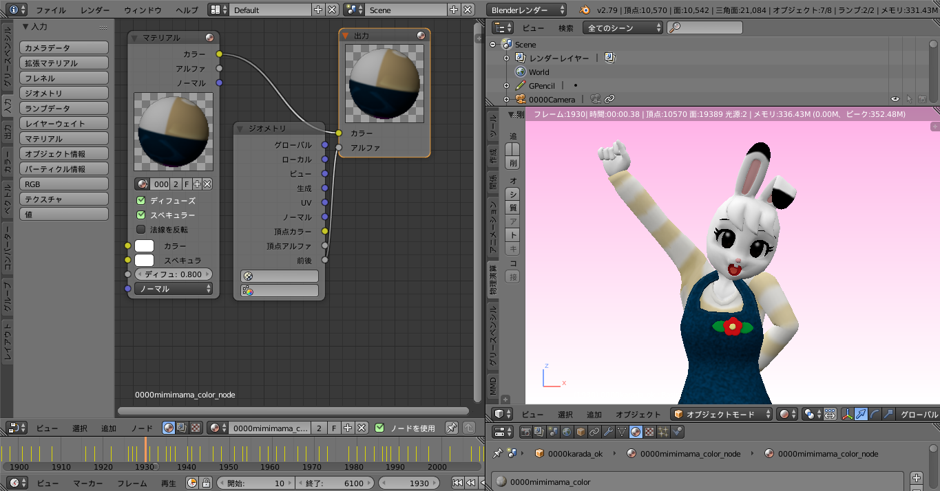Enable the 法線を反転 checkbox
Screen dimensions: 940x491
pyautogui.click(x=141, y=230)
